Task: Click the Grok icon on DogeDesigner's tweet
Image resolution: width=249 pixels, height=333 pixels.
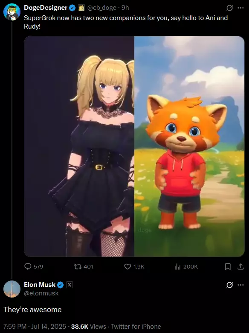Action: (229, 8)
